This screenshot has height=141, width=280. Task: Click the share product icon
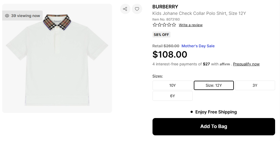(125, 9)
